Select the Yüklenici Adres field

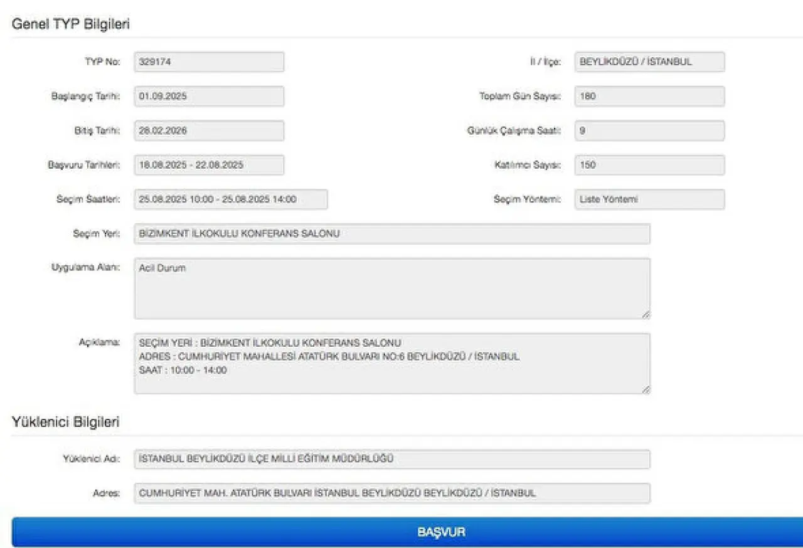click(x=392, y=493)
